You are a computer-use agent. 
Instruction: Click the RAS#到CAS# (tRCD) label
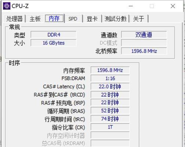click(59, 95)
